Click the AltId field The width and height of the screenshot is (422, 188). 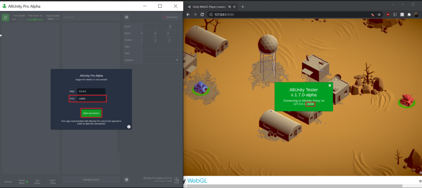(162, 53)
